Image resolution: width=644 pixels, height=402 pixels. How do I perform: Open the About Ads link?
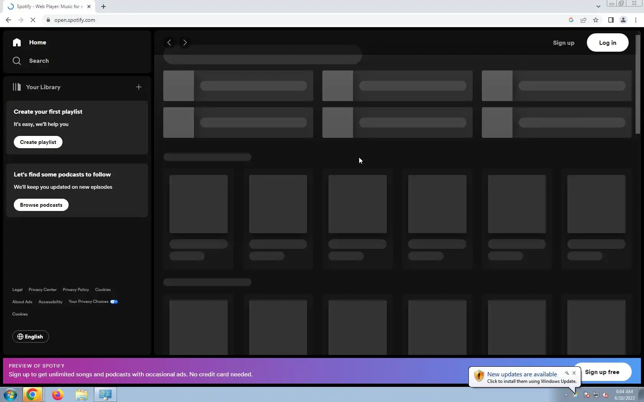(22, 302)
